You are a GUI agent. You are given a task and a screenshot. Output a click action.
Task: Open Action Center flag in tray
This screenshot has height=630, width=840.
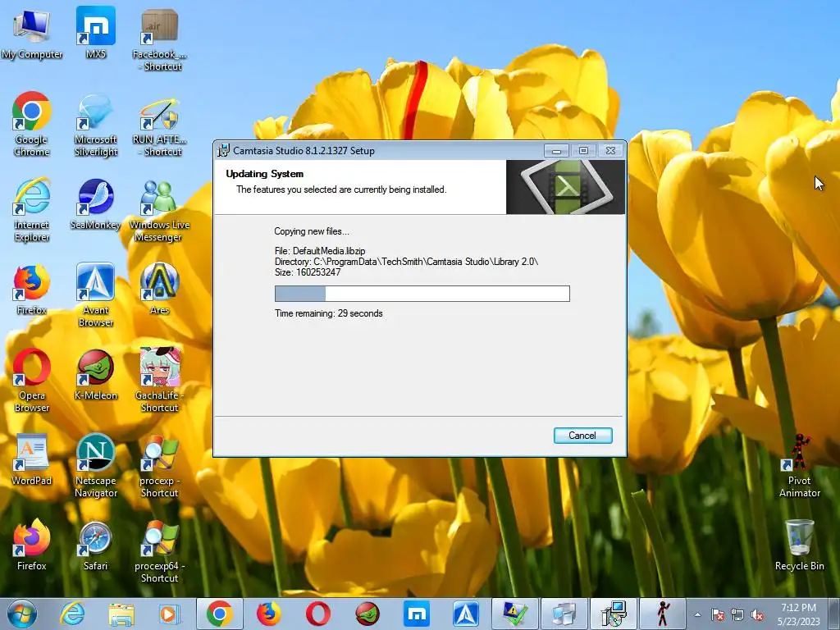pos(718,614)
